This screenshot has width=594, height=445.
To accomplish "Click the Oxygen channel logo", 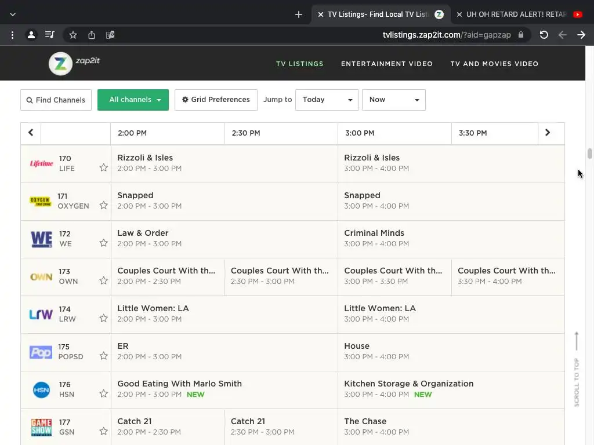I will pyautogui.click(x=40, y=201).
